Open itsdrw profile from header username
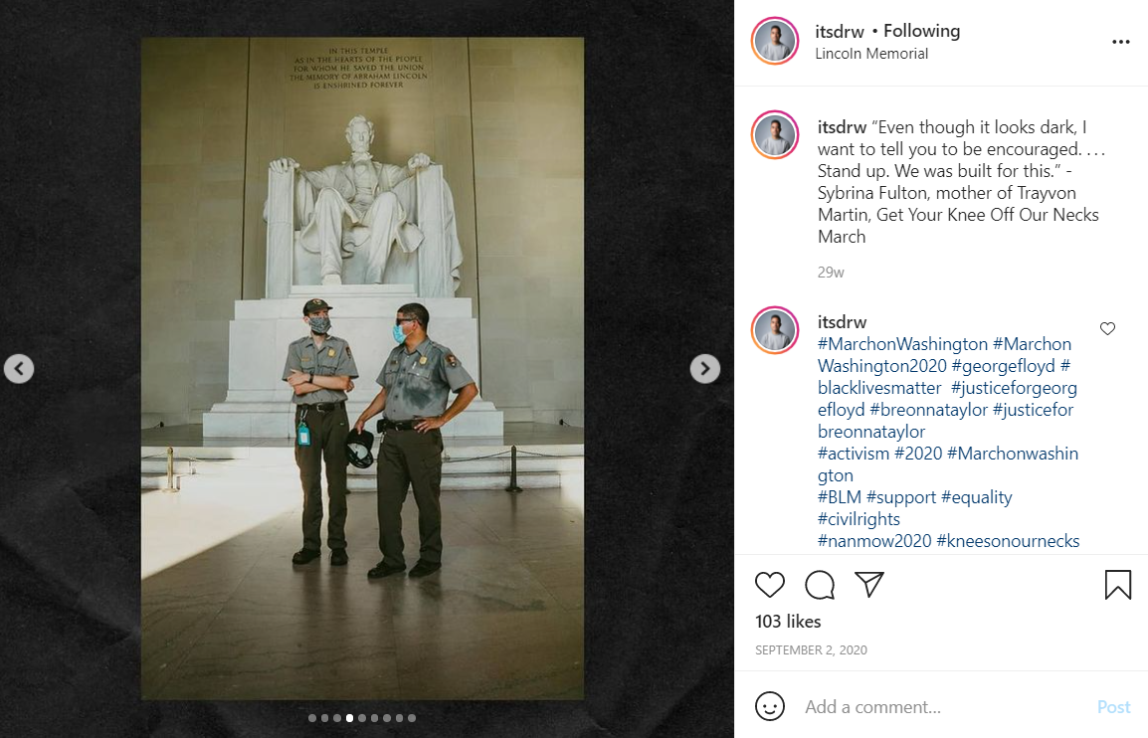Screen dimensions: 1148x738 pyautogui.click(x=840, y=32)
